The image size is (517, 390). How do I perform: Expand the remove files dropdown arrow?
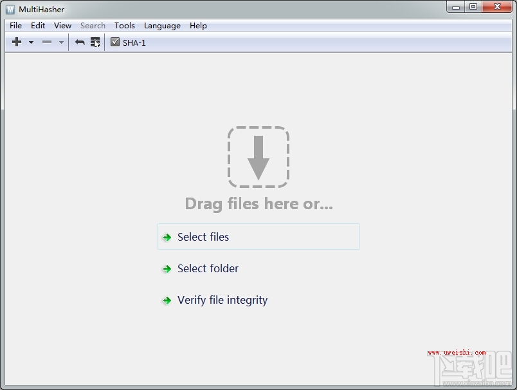click(61, 42)
